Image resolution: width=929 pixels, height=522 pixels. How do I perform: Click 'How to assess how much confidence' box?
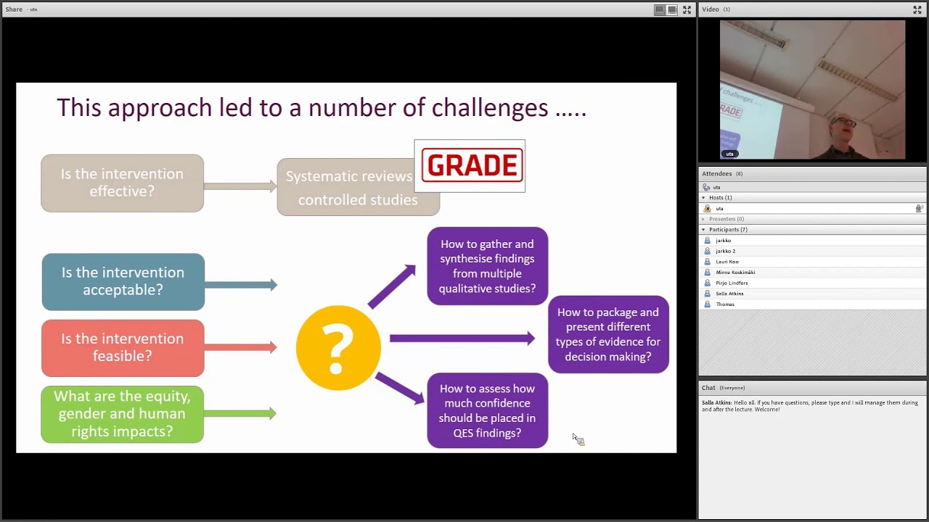point(487,410)
